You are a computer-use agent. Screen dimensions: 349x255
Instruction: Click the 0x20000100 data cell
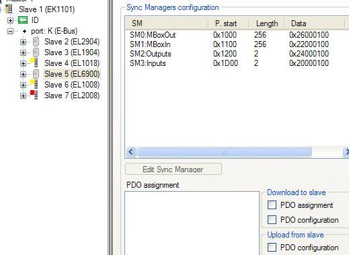(x=309, y=63)
